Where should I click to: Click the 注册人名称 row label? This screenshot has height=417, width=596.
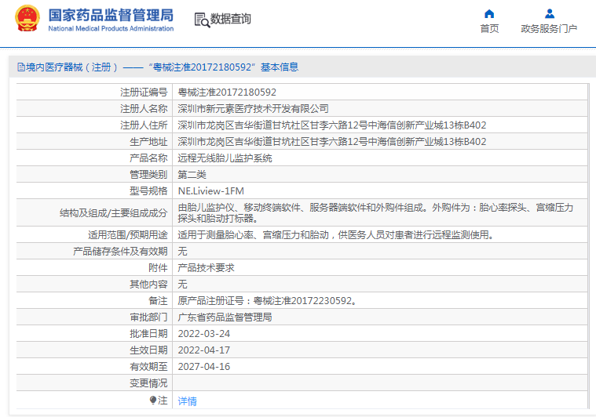pyautogui.click(x=144, y=109)
